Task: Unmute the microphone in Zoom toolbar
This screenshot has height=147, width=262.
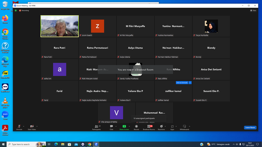Action: click(x=19, y=127)
